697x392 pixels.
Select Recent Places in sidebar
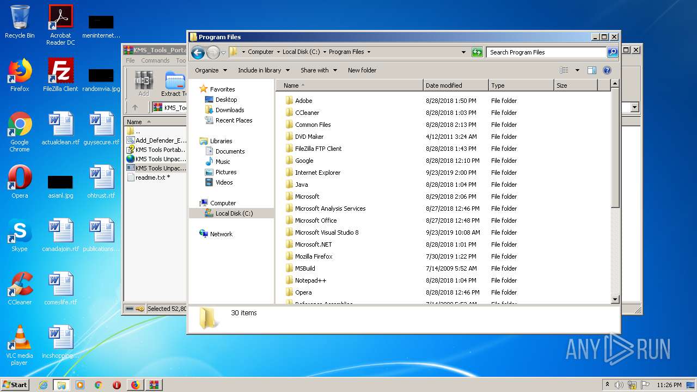[x=234, y=120]
